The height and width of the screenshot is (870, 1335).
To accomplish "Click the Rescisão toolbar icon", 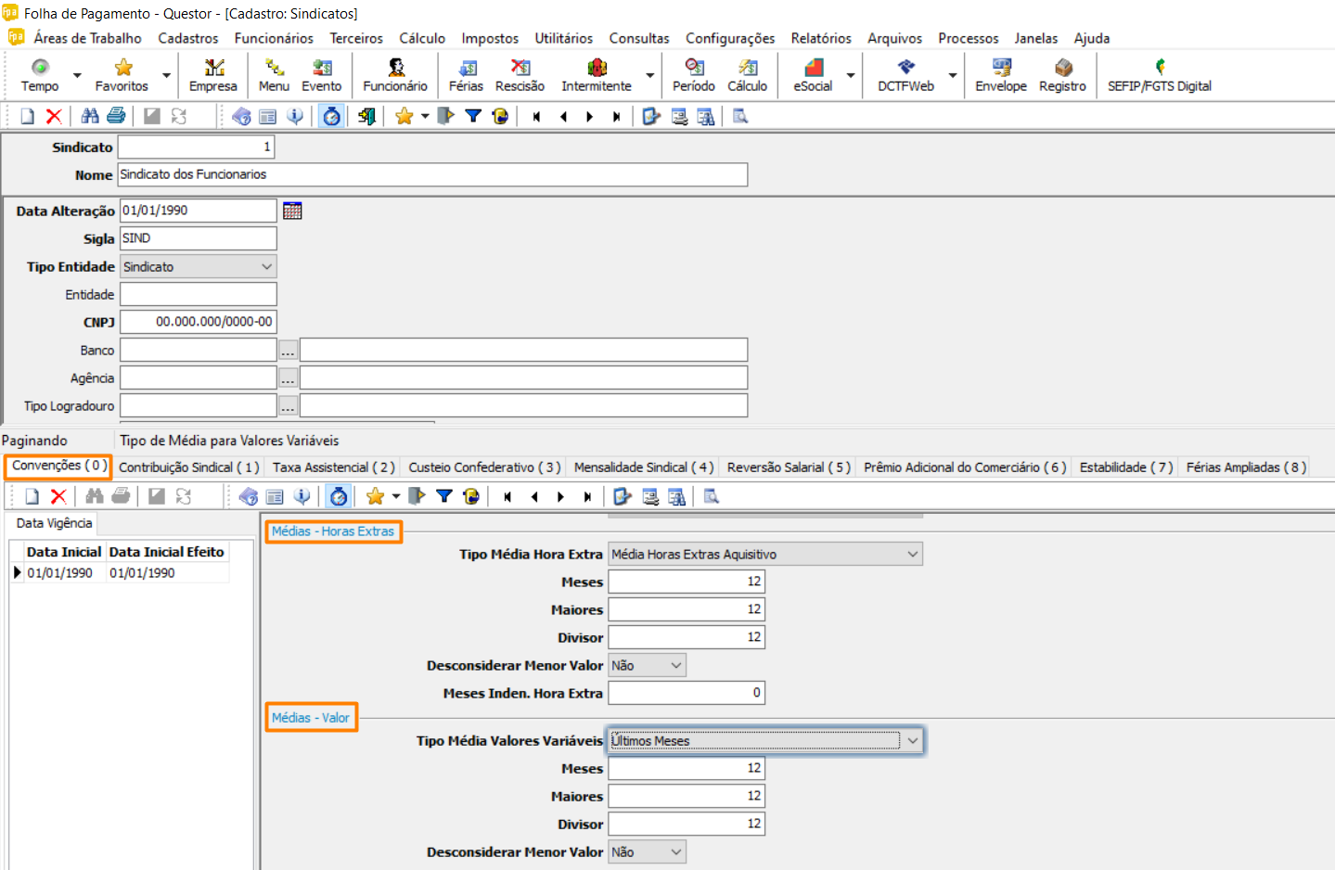I will click(x=520, y=74).
